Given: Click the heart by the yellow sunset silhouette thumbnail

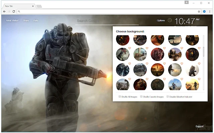Looking at the screenshot, I should click(199, 79).
